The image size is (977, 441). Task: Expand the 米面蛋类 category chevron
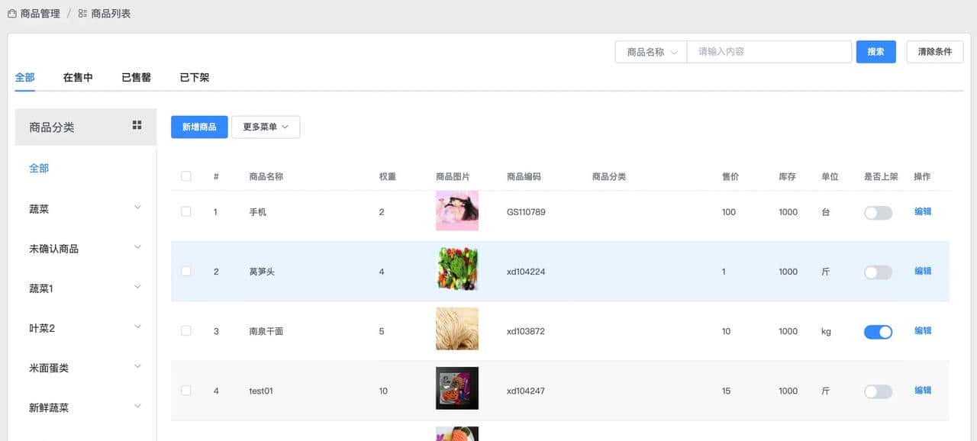(x=137, y=366)
